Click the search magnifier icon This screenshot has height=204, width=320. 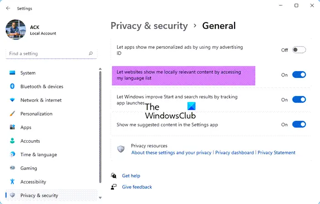[91, 53]
